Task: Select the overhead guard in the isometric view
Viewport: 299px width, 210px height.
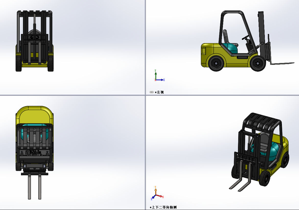Action: point(262,122)
